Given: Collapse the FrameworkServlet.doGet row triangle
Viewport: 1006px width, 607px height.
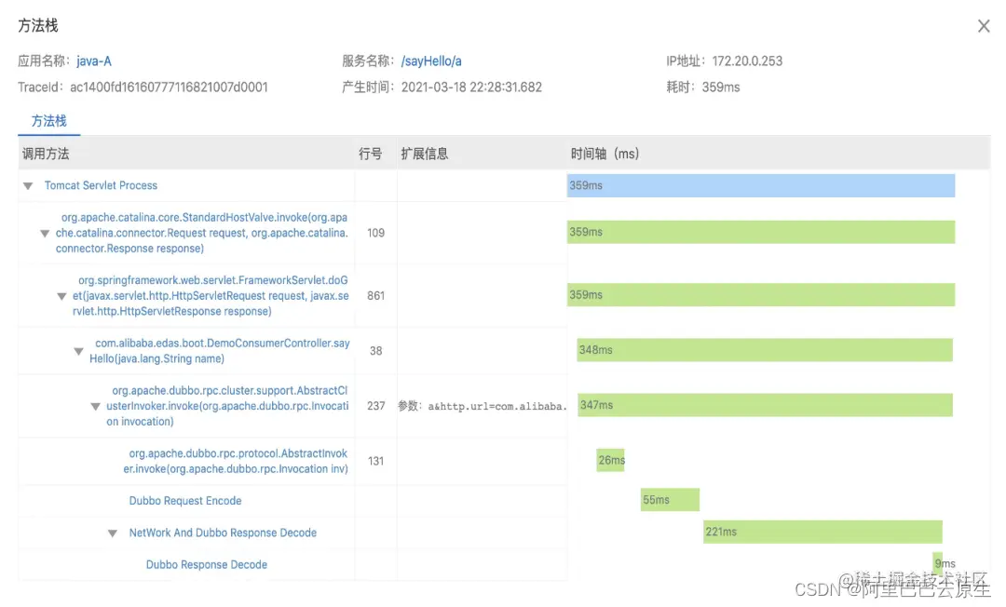Looking at the screenshot, I should (x=61, y=296).
